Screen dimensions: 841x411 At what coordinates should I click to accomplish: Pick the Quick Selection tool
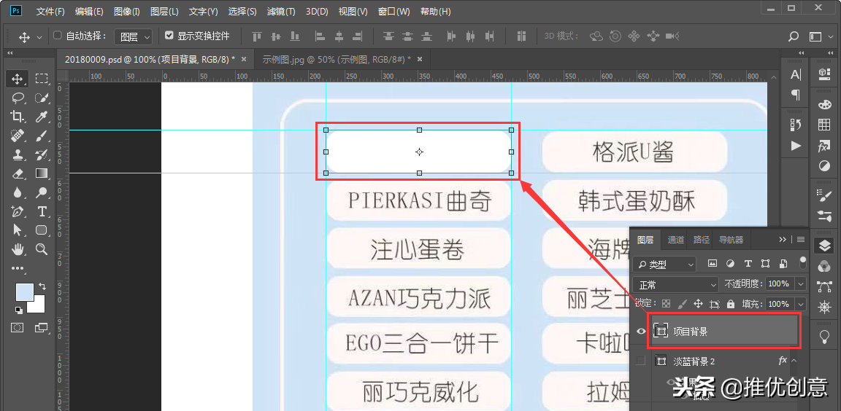click(42, 98)
